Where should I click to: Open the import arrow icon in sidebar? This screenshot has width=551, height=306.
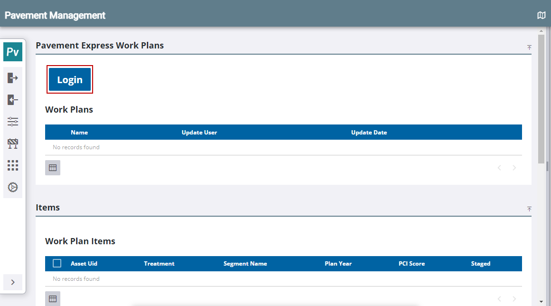pos(13,100)
